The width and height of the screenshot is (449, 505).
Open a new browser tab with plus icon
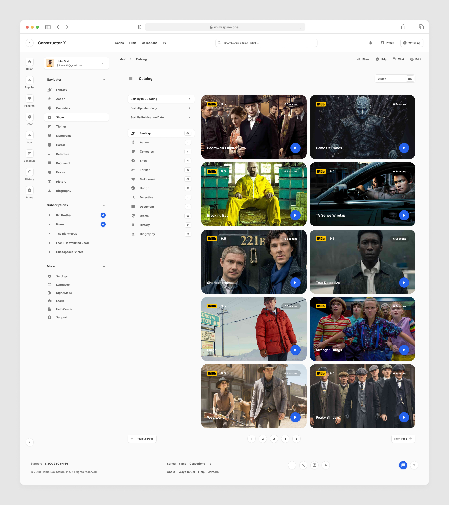[x=412, y=27]
